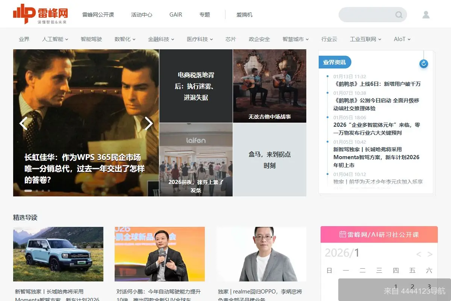
Task: Open the 智慧城市 dropdown menu
Action: point(295,39)
